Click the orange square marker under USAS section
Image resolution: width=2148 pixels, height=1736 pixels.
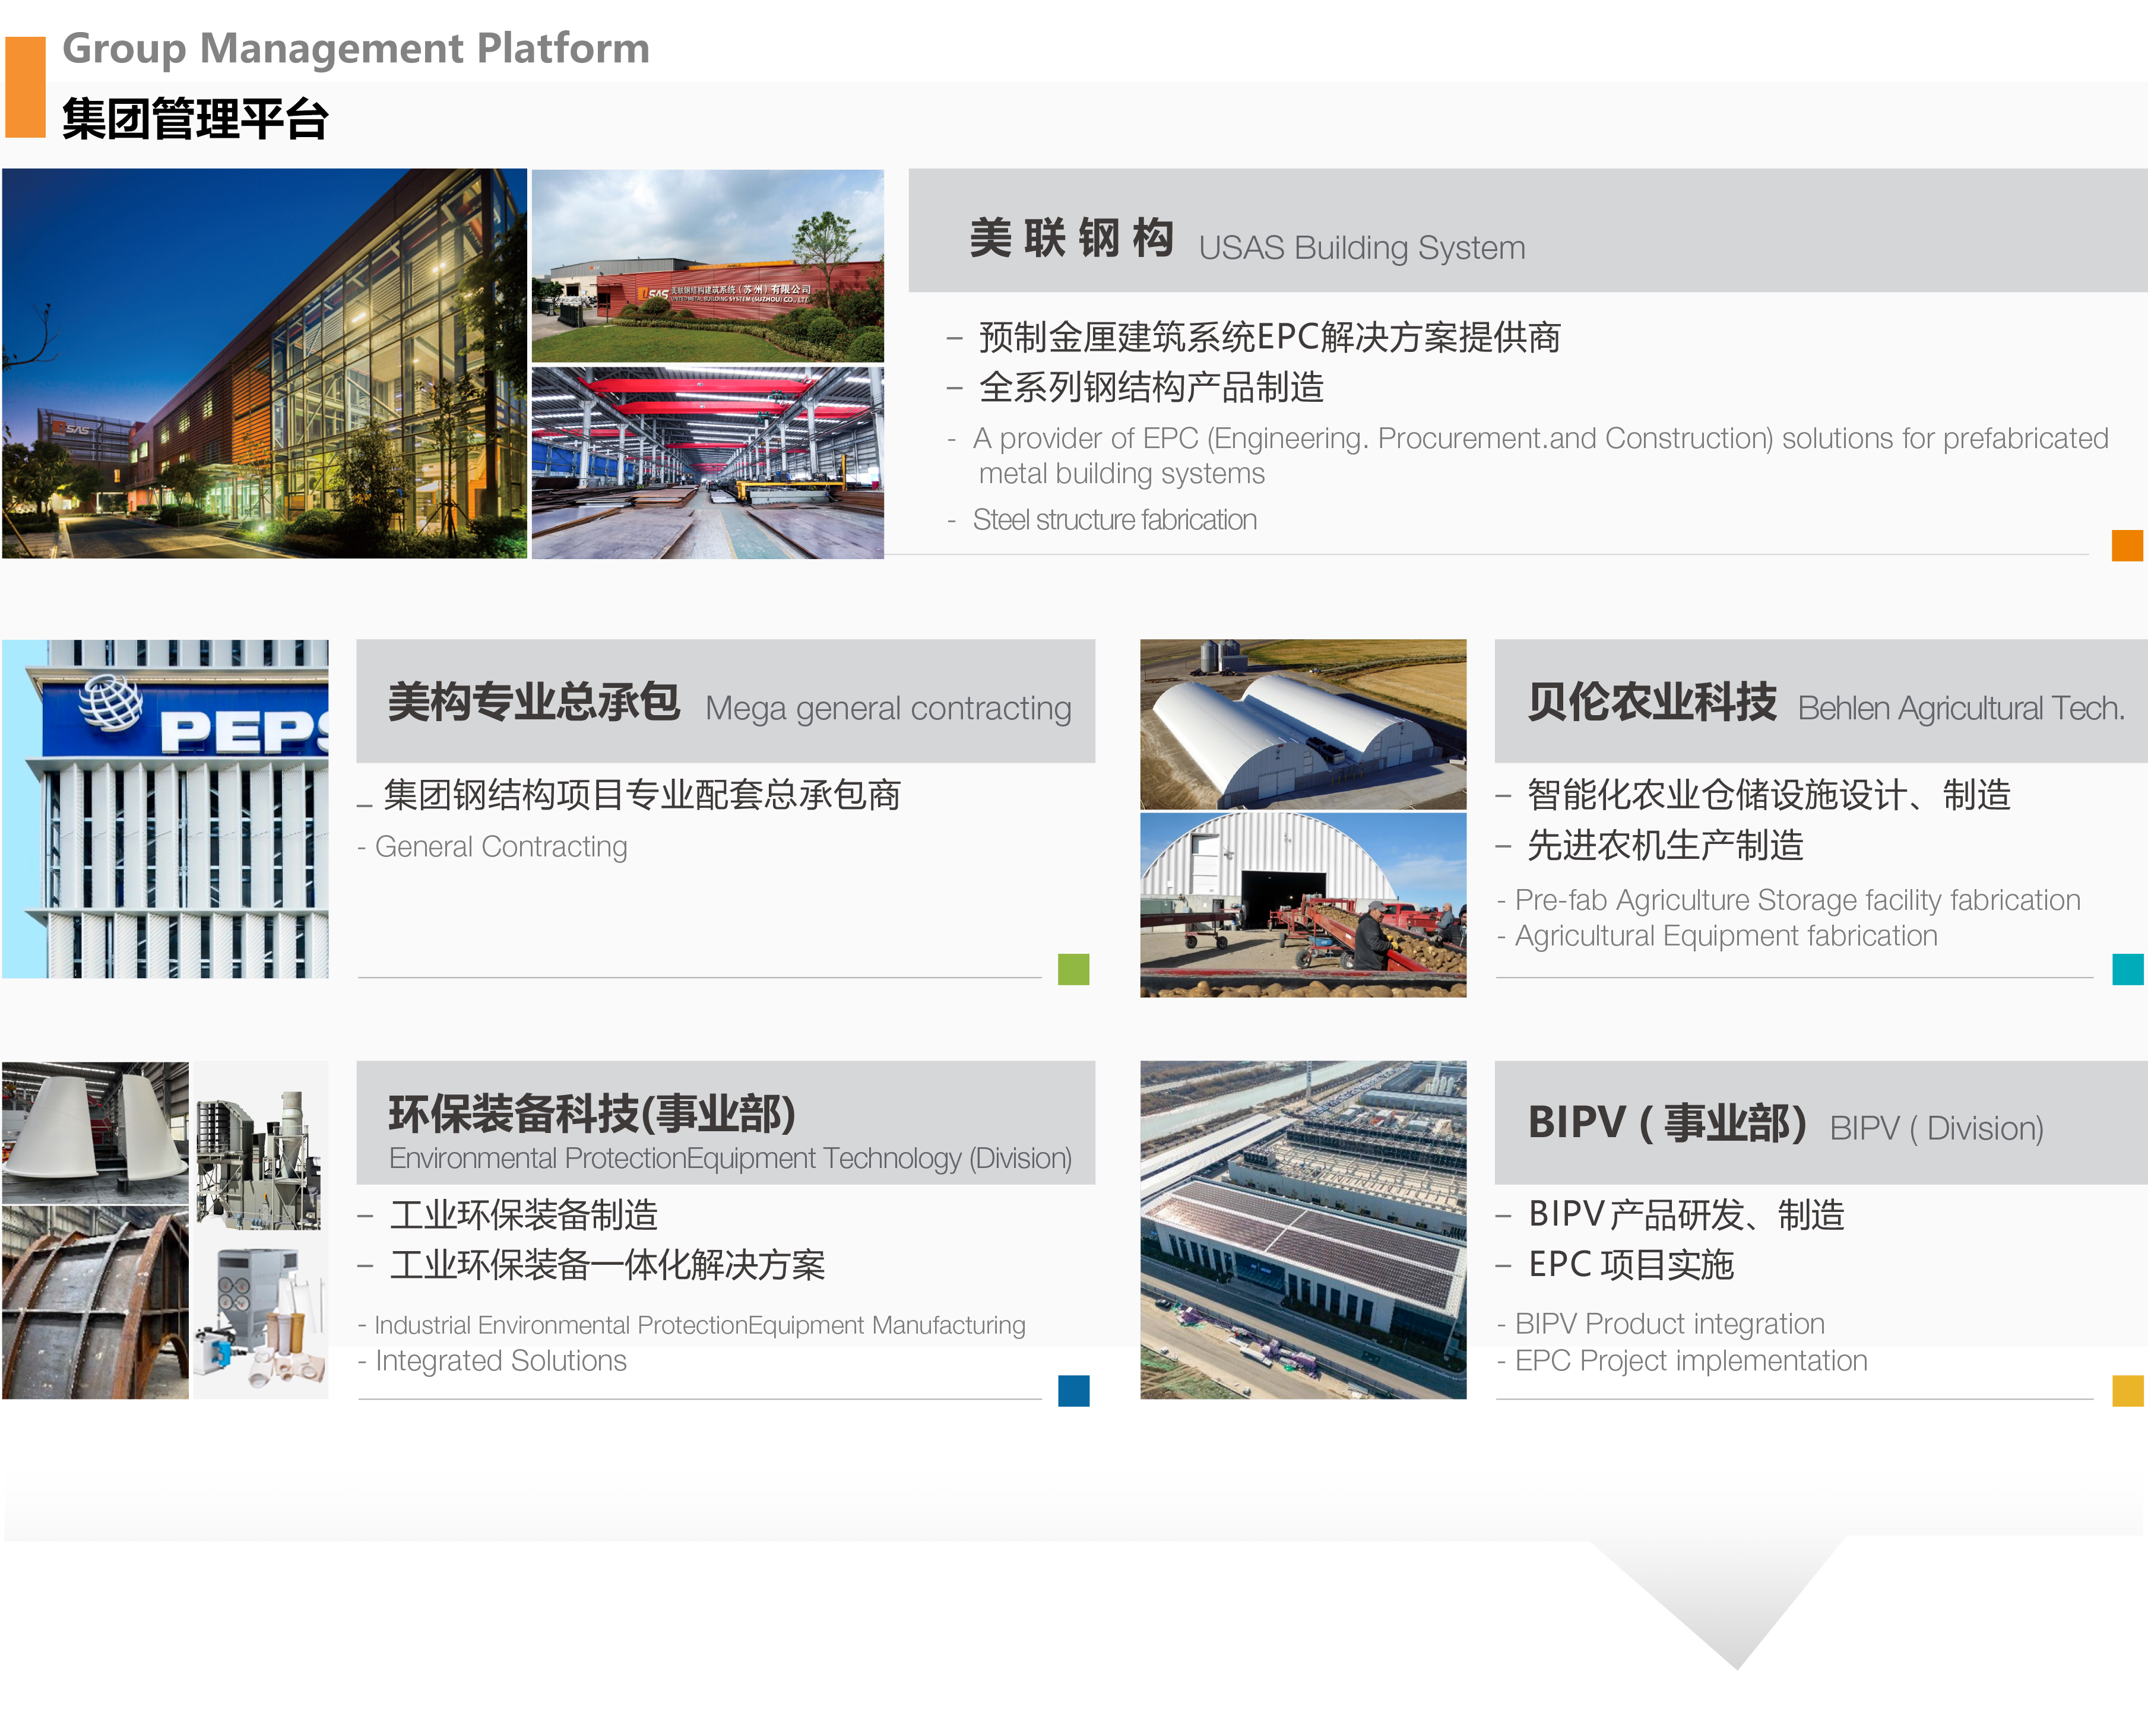(x=2127, y=545)
